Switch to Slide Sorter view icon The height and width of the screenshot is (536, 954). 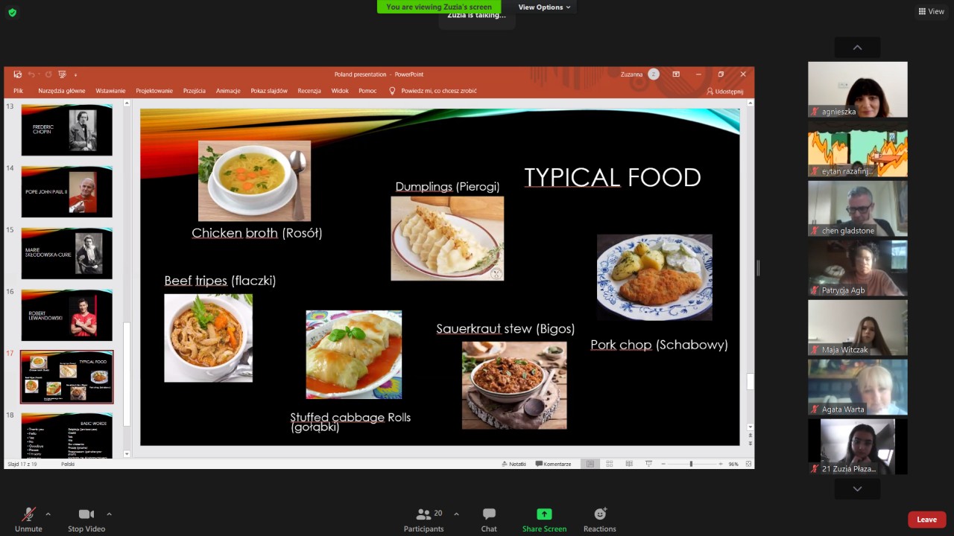click(610, 464)
